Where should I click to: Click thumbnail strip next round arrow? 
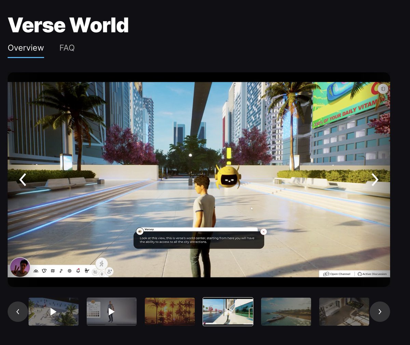(380, 312)
